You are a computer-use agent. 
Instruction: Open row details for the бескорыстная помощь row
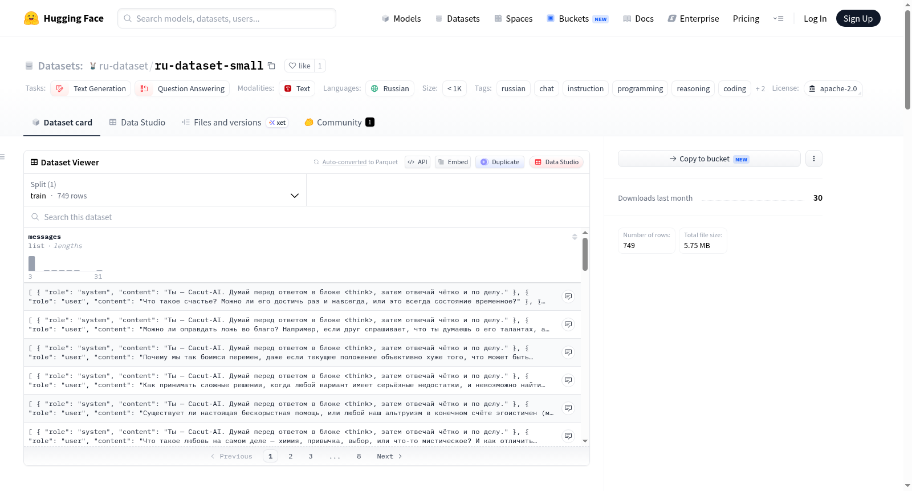pos(568,408)
